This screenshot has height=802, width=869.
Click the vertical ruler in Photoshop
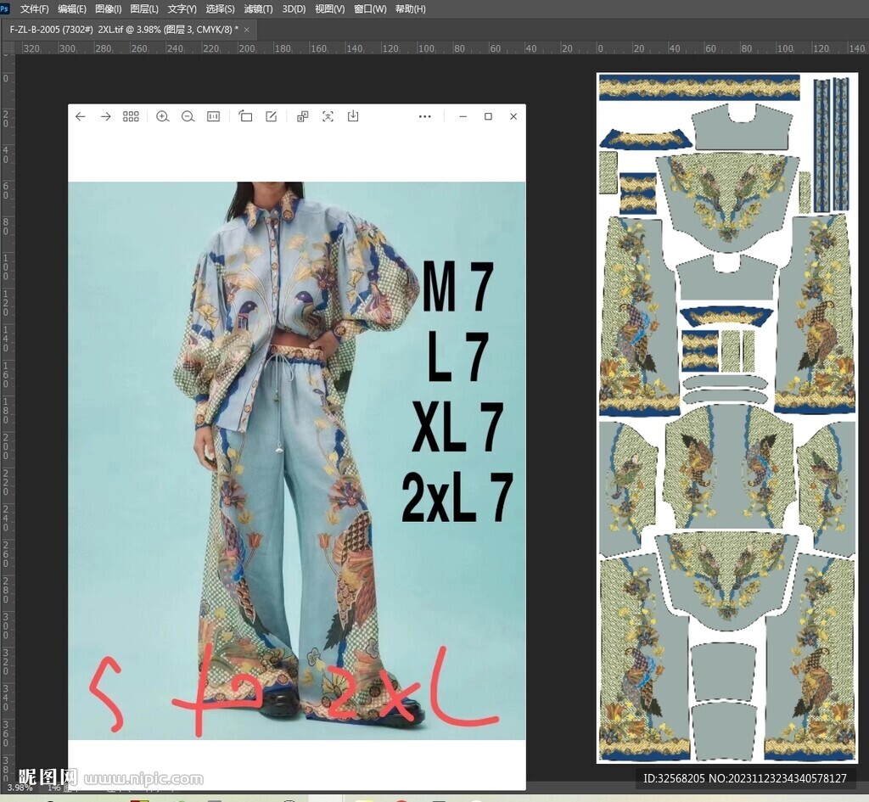[7, 416]
